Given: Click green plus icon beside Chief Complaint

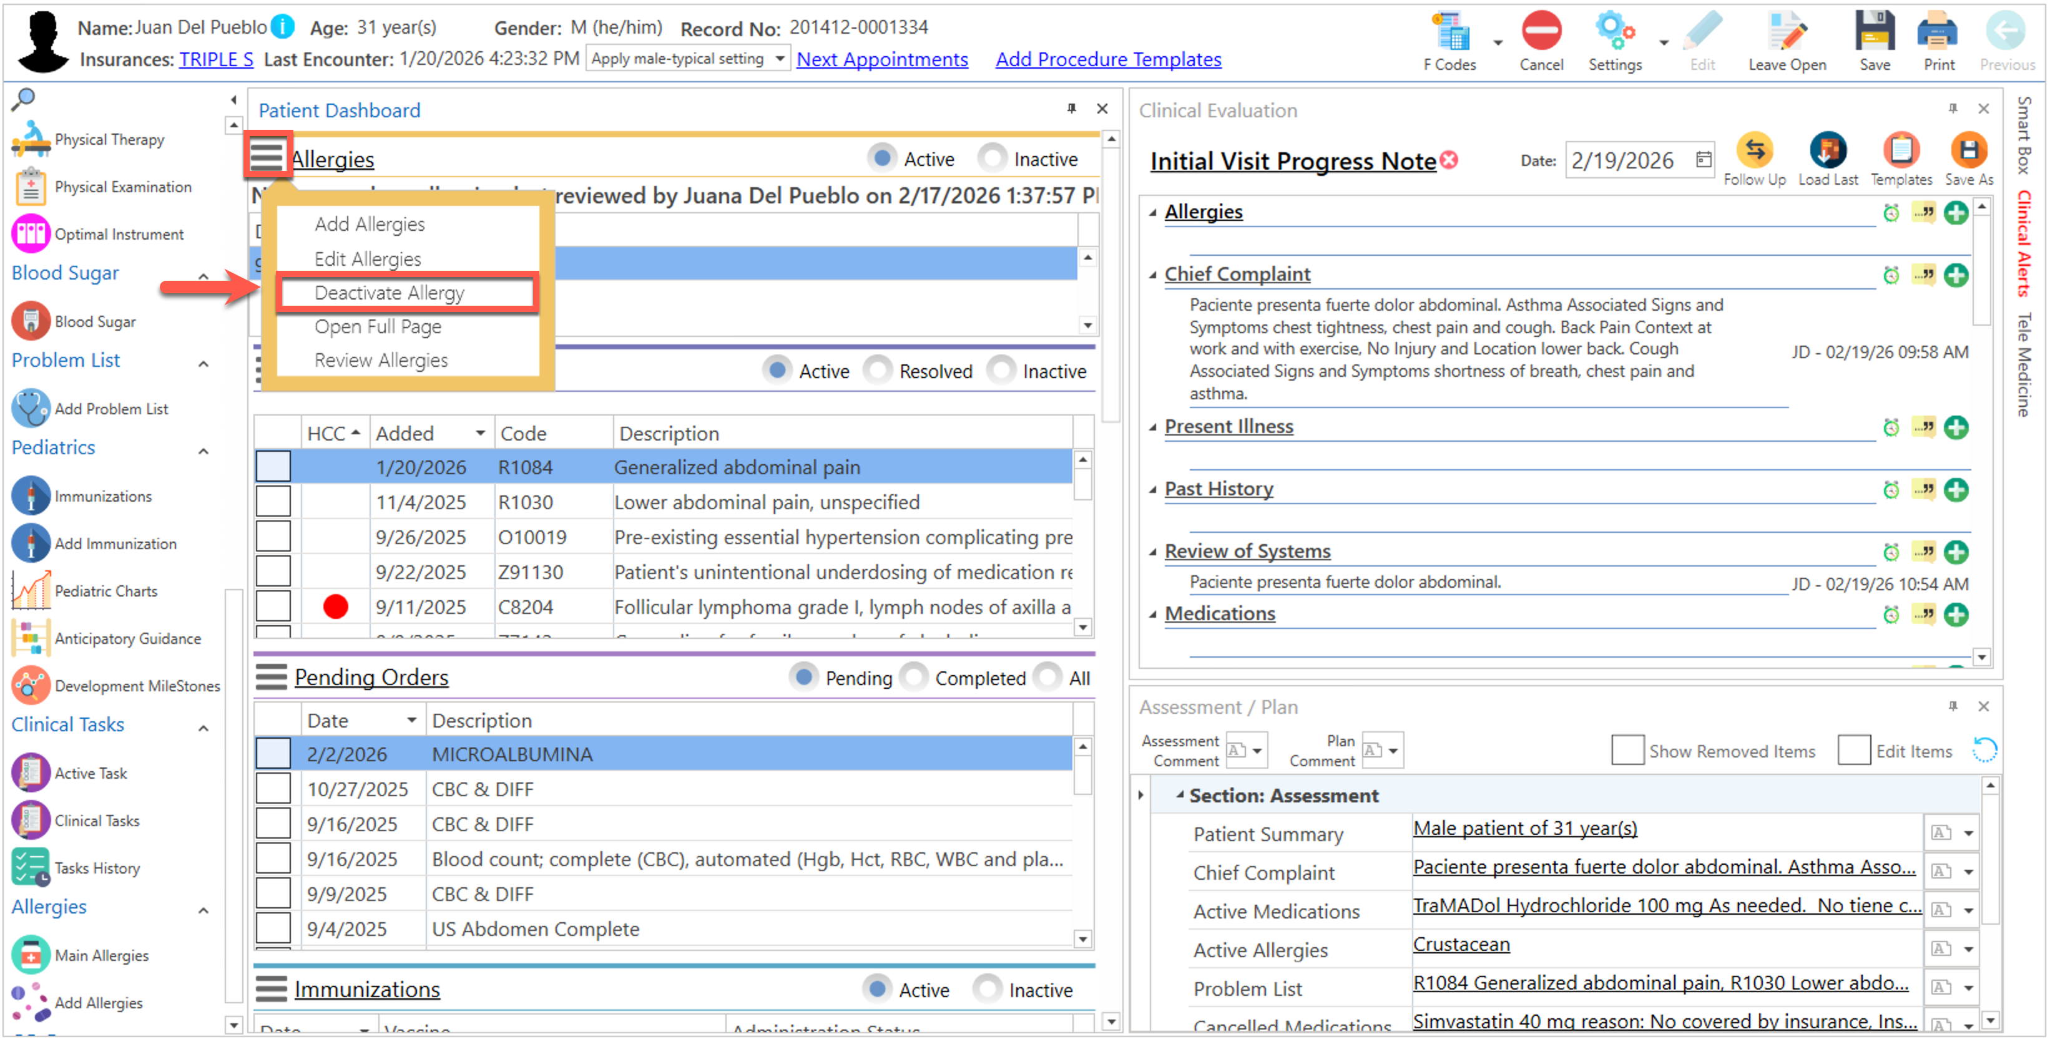Looking at the screenshot, I should coord(1955,275).
